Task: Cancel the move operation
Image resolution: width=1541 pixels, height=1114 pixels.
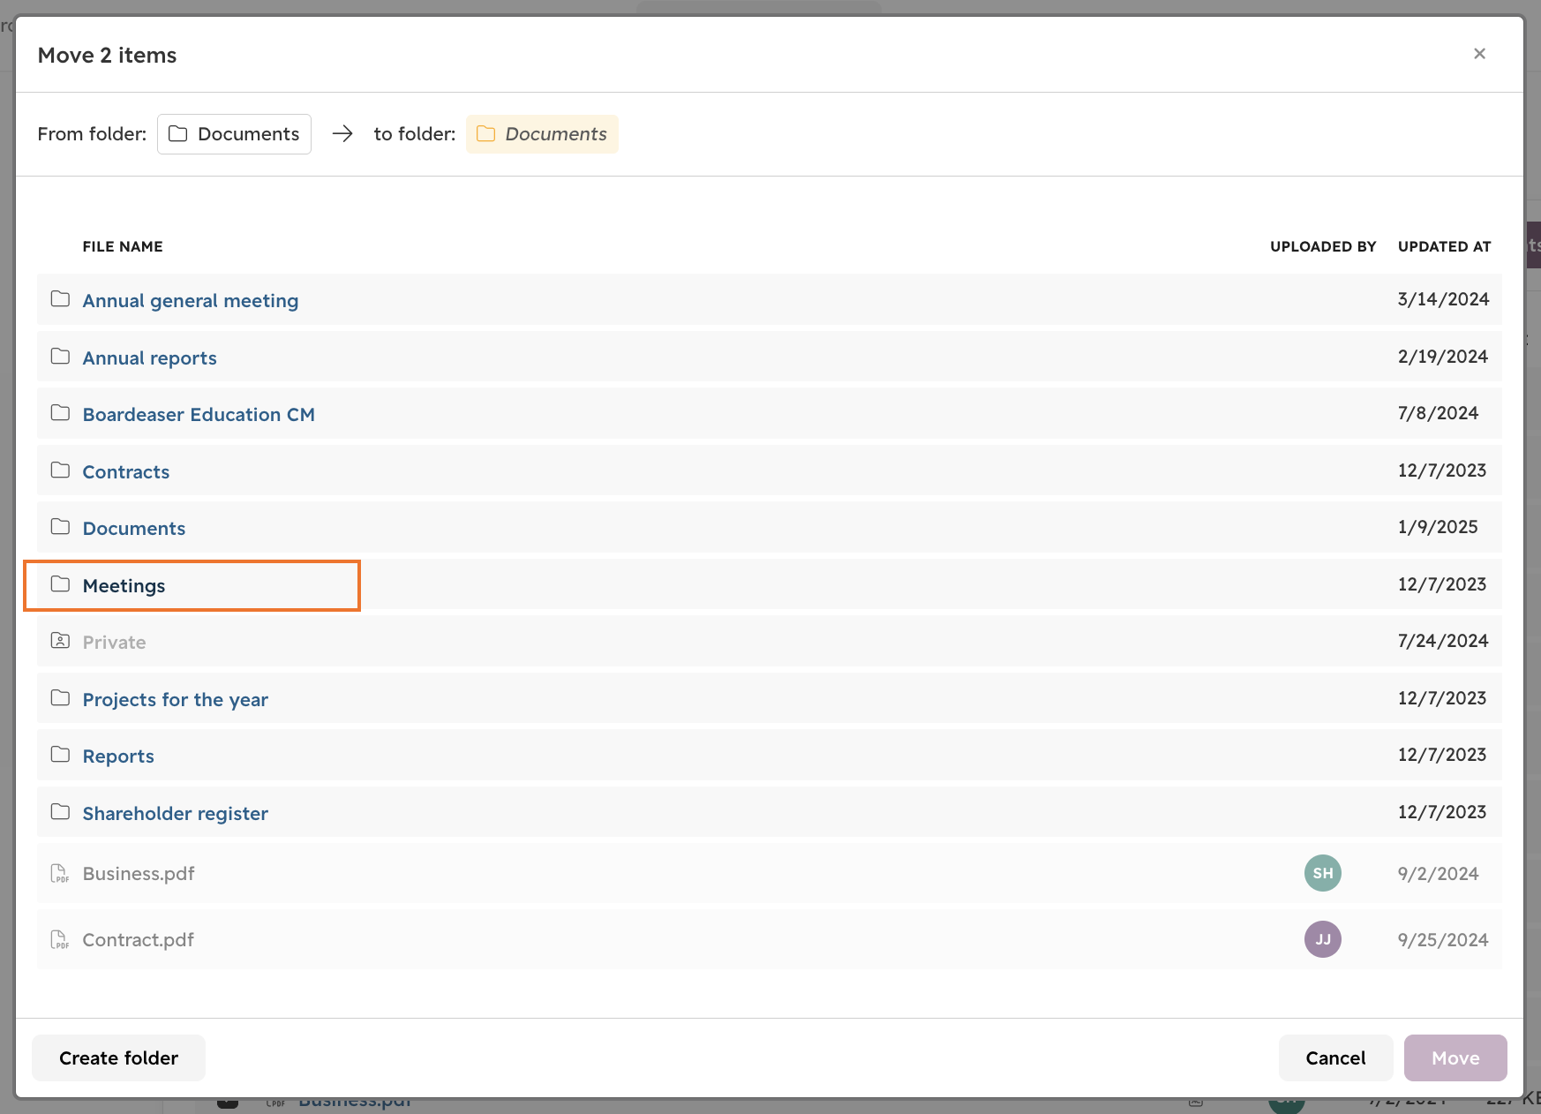Action: tap(1335, 1058)
